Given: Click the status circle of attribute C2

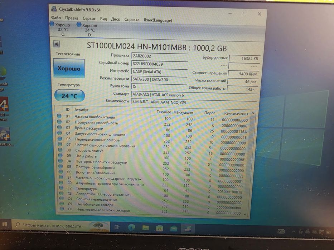Looking at the screenshot, I should (x=61, y=188).
